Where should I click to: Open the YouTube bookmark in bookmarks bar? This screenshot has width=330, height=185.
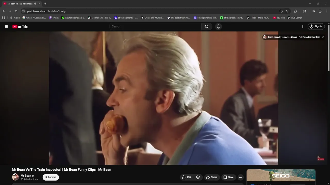tap(279, 18)
